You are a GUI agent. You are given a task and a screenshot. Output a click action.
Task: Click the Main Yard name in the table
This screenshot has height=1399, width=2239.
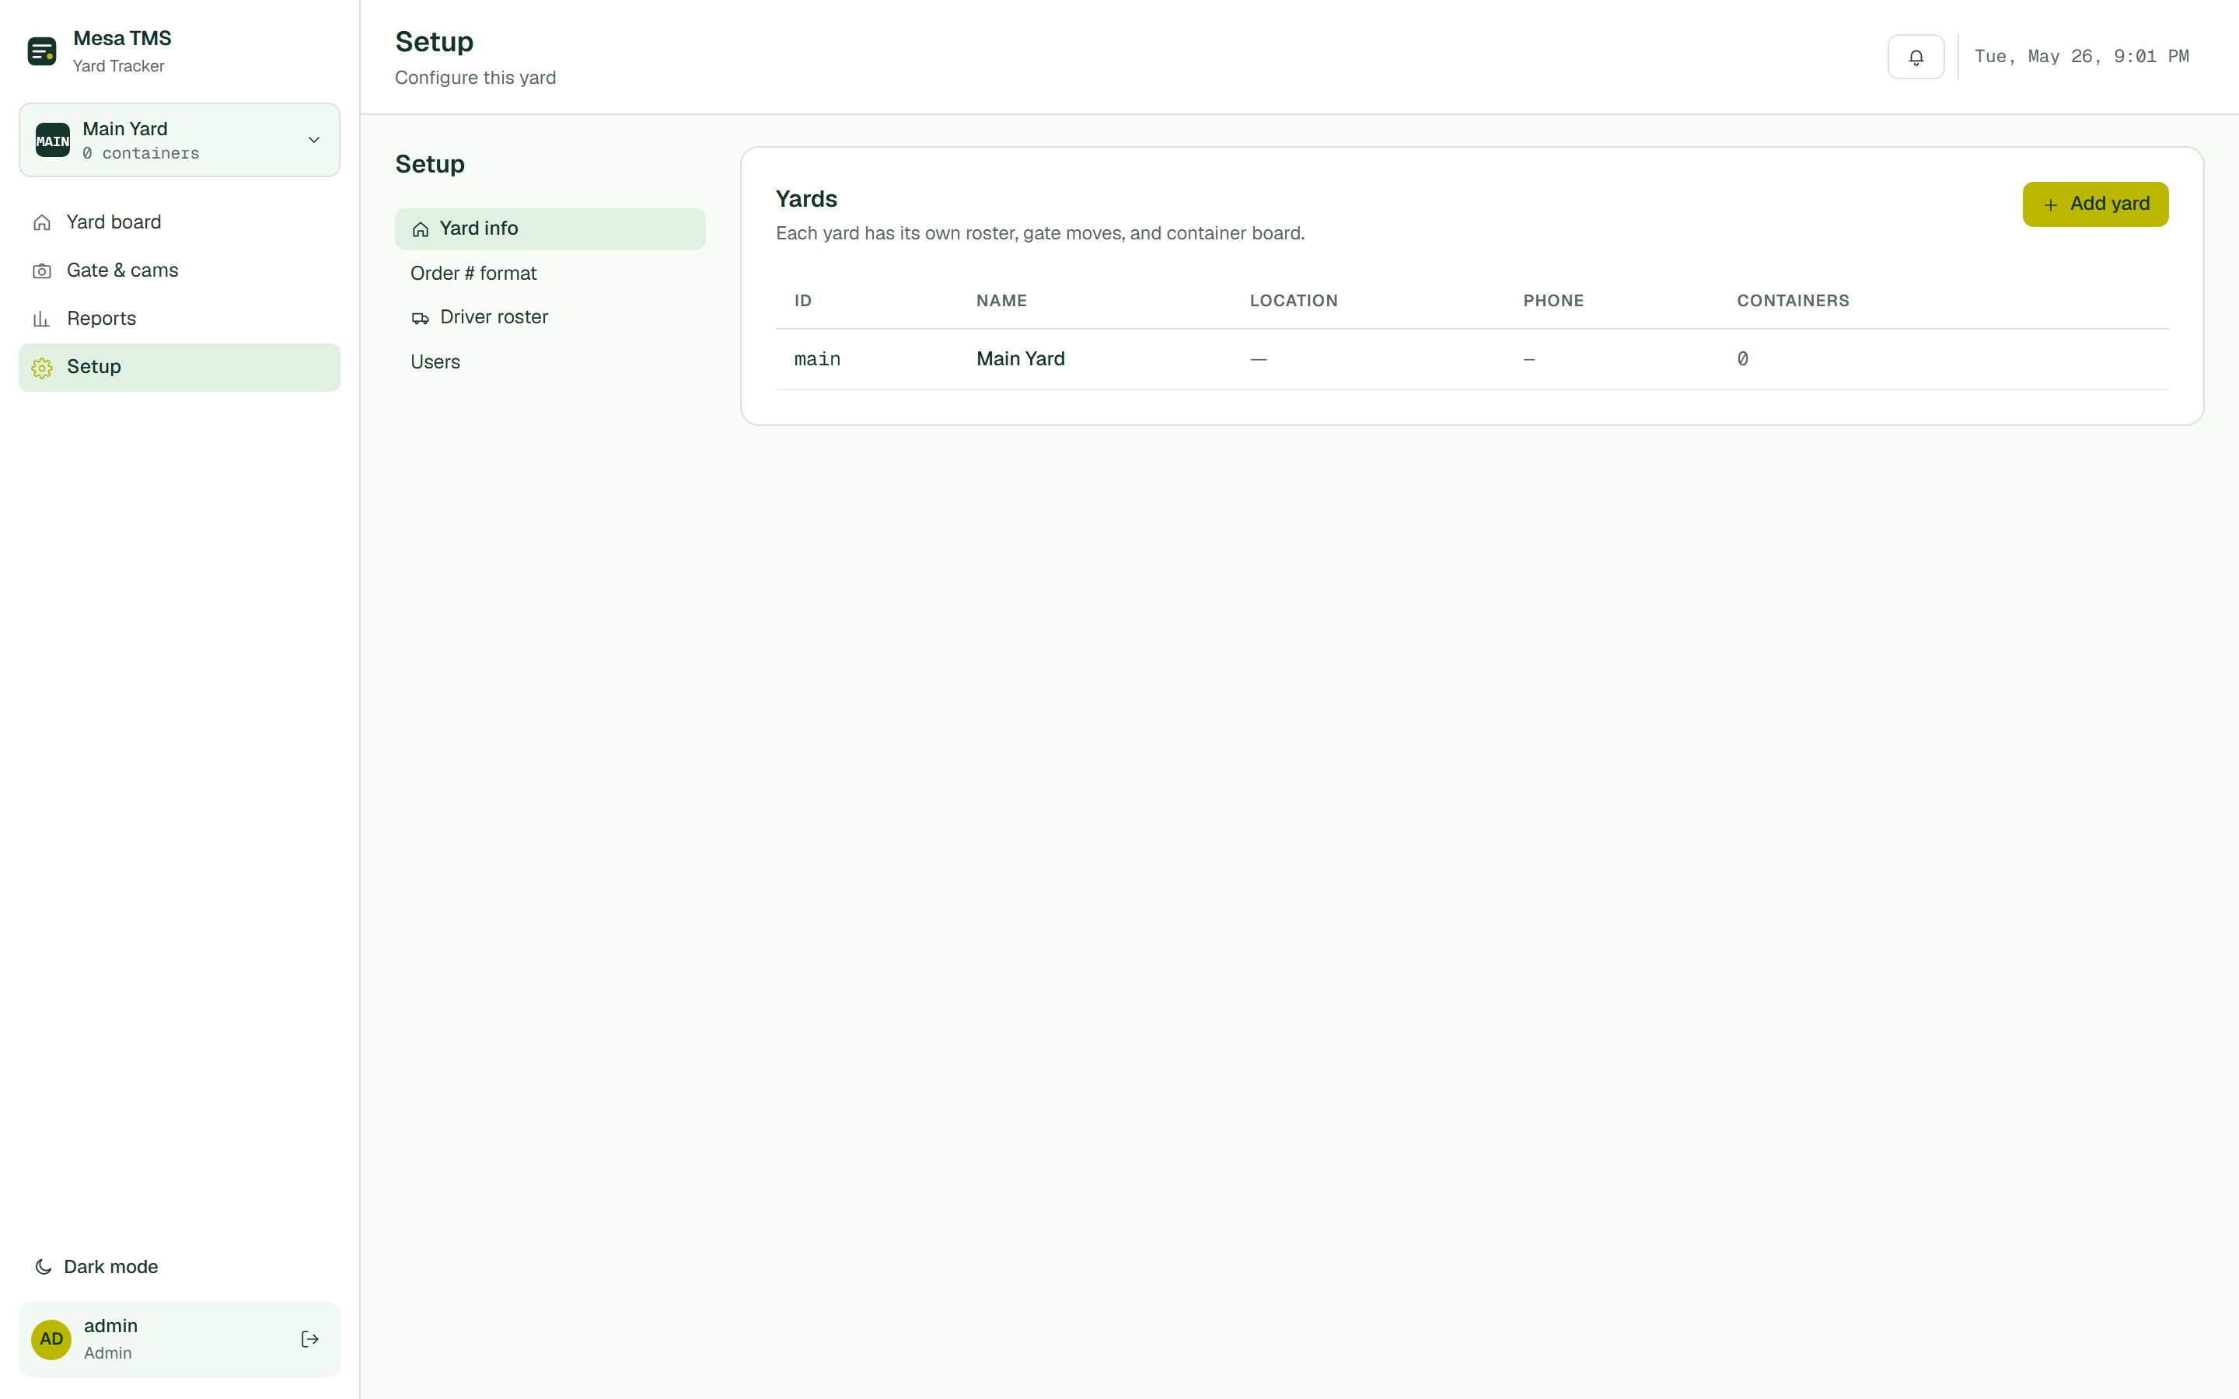[x=1021, y=359]
